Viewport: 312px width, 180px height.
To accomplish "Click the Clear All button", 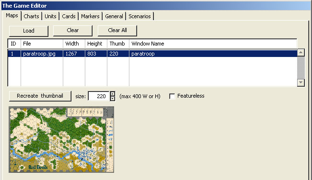I will (117, 30).
